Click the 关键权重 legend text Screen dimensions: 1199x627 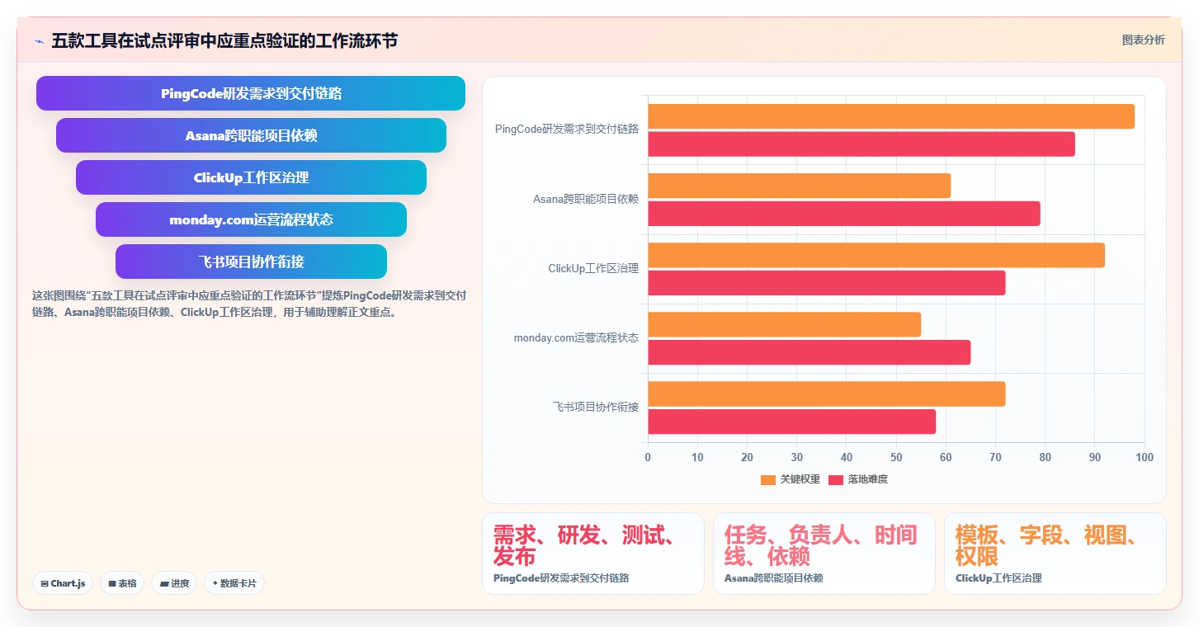800,479
